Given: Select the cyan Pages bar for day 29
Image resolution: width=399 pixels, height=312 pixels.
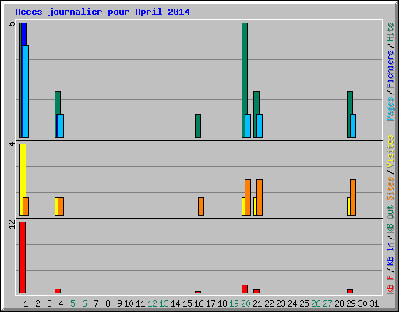Looking at the screenshot, I should (353, 126).
